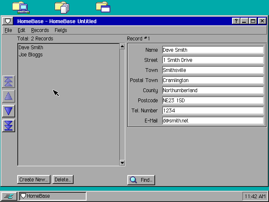Open the HomeBase window system menu icon
The image size is (269, 202).
click(8, 21)
